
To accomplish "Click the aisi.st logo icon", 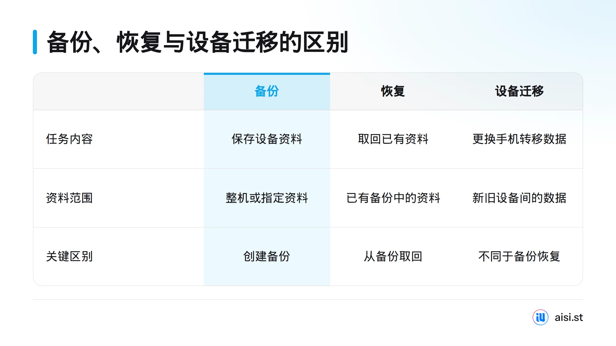I will [540, 317].
